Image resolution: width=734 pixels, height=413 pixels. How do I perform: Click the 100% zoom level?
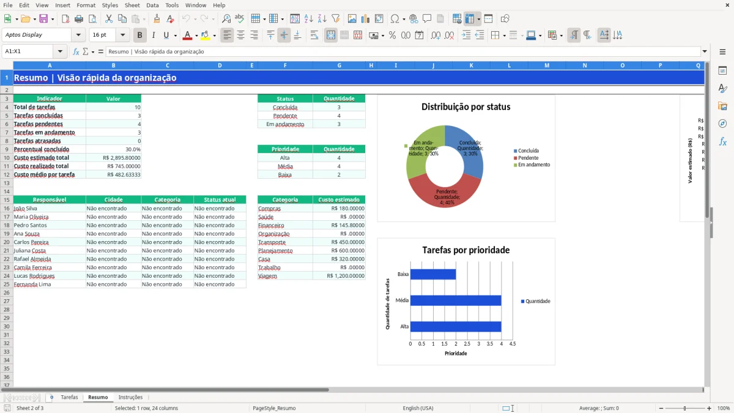[x=724, y=408]
